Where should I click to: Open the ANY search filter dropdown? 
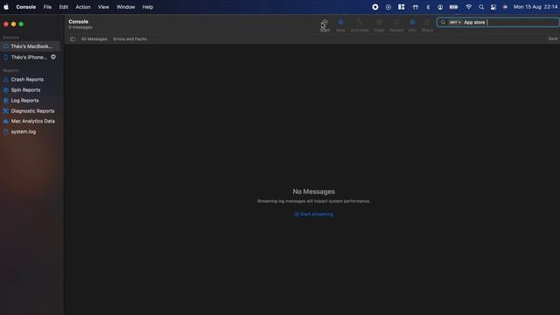(455, 23)
